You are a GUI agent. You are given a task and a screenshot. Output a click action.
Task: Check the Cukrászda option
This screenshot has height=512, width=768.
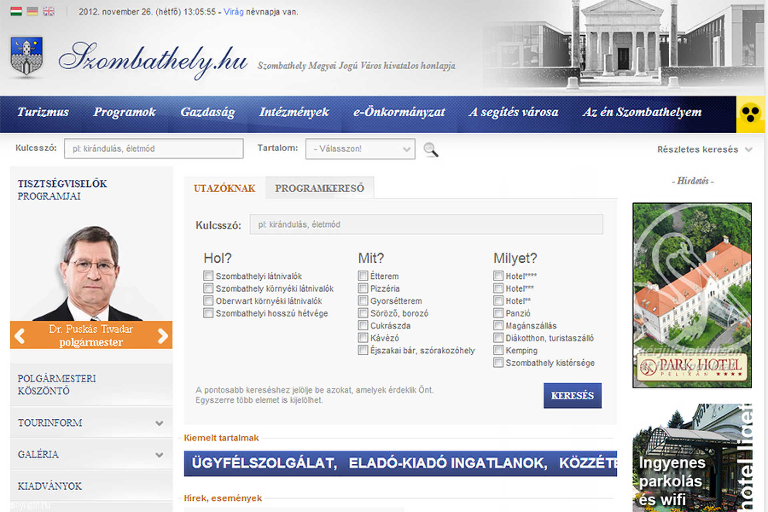(363, 325)
